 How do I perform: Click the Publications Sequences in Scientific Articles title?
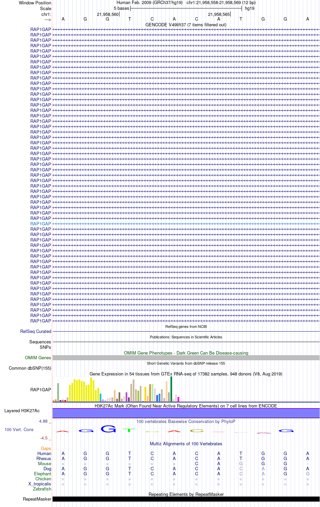(186, 337)
